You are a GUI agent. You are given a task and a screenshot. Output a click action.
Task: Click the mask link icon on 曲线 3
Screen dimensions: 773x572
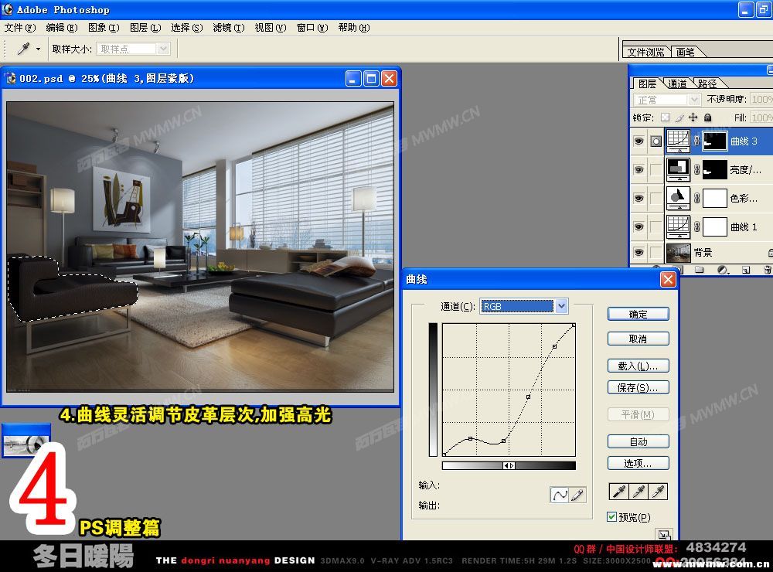[x=696, y=141]
